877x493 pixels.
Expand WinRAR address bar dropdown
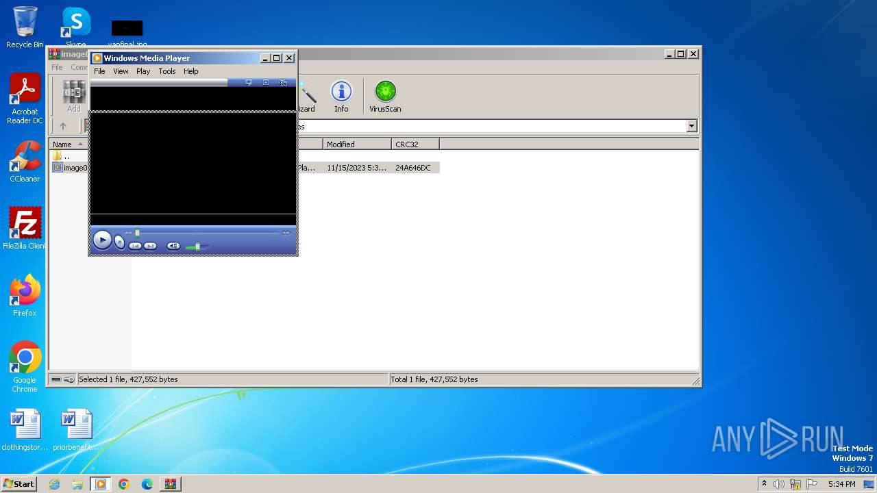(691, 126)
